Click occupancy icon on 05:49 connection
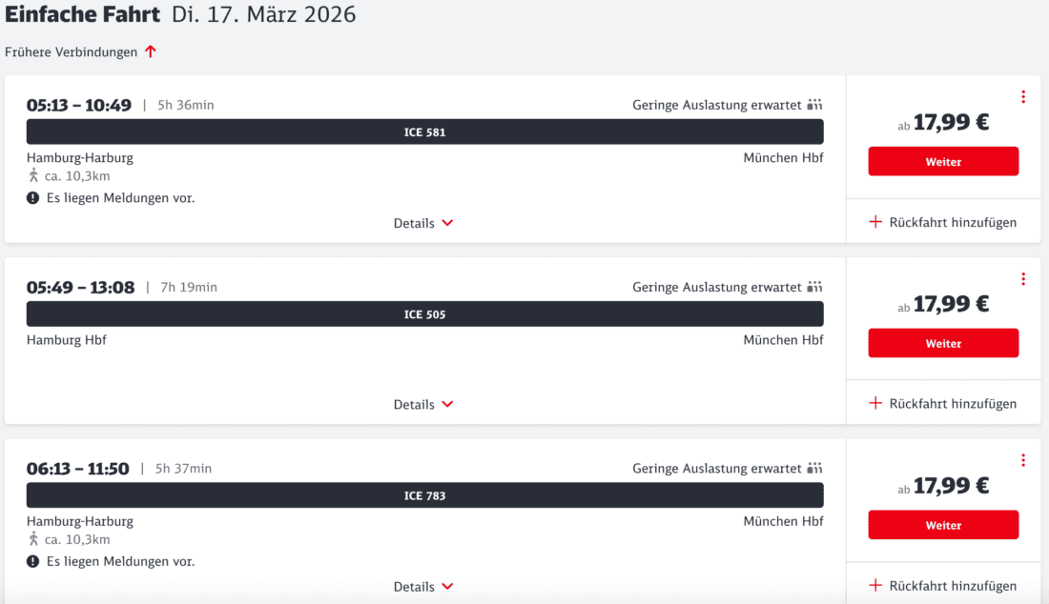Screen dimensions: 1049x604 click(x=814, y=287)
